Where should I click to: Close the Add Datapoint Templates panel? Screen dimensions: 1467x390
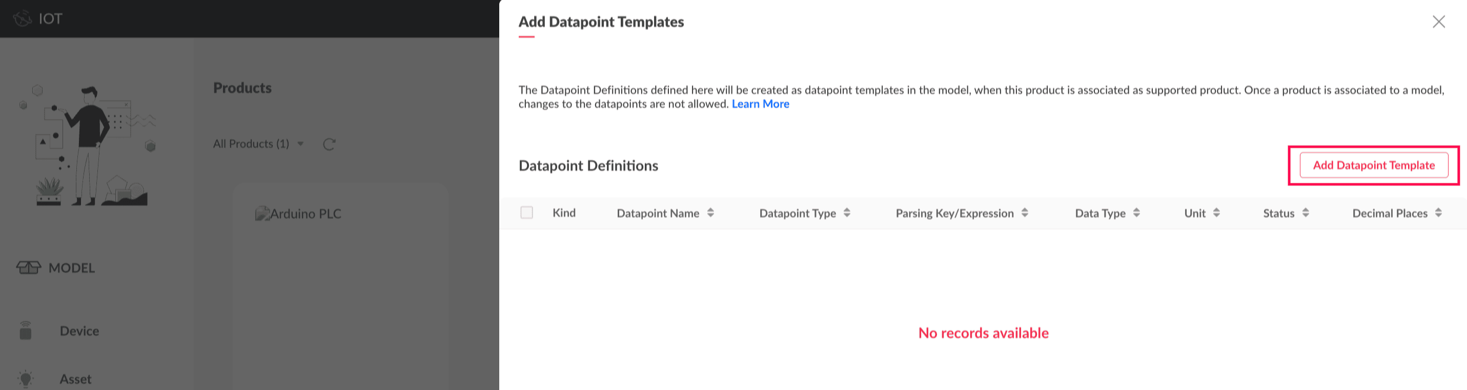click(1438, 21)
